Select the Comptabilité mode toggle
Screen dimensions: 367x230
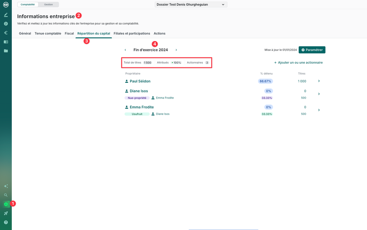28,4
